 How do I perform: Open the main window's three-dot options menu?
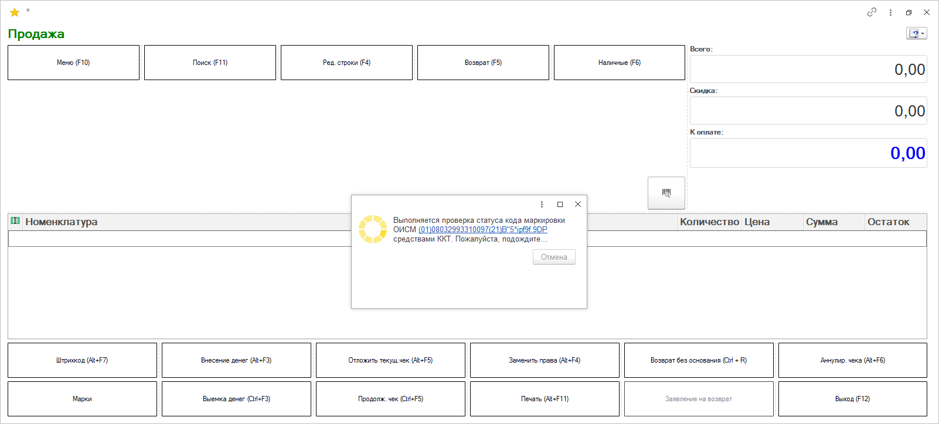coord(890,12)
